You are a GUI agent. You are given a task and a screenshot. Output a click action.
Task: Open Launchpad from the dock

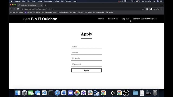[24, 93]
